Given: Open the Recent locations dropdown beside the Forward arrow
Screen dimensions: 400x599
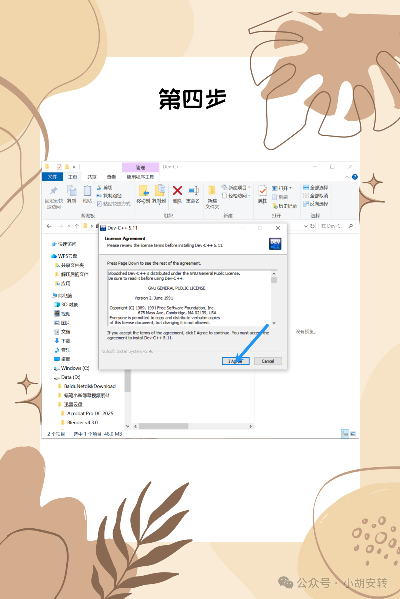Looking at the screenshot, I should pos(69,226).
